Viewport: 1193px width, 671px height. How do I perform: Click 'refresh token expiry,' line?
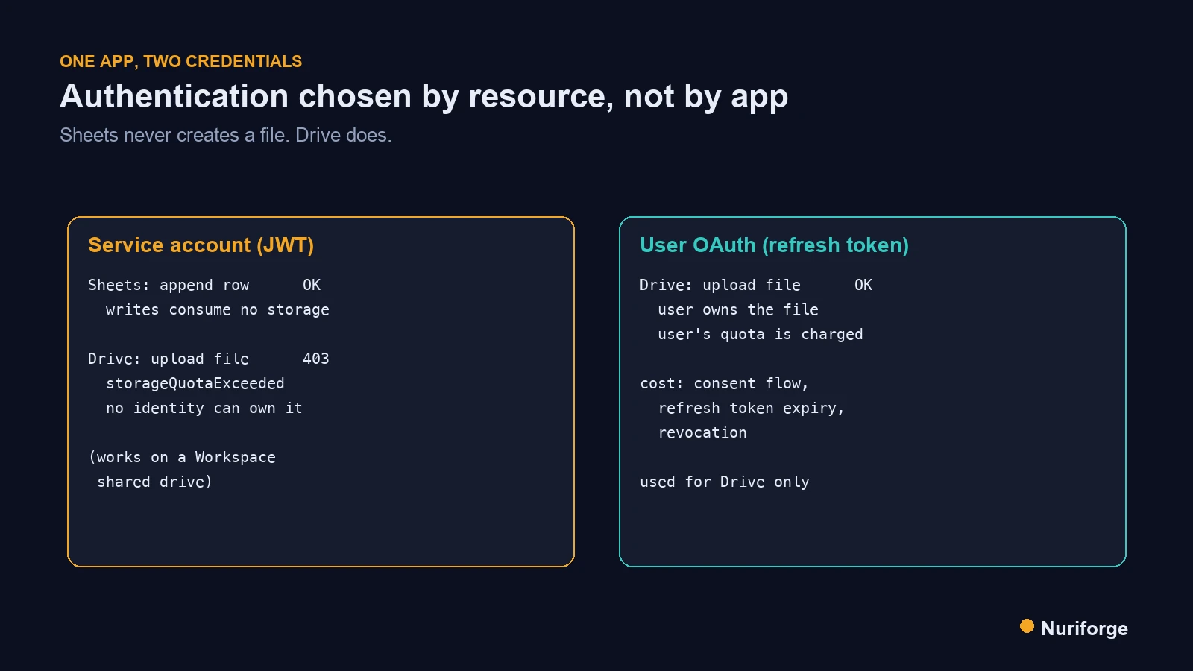click(x=751, y=408)
